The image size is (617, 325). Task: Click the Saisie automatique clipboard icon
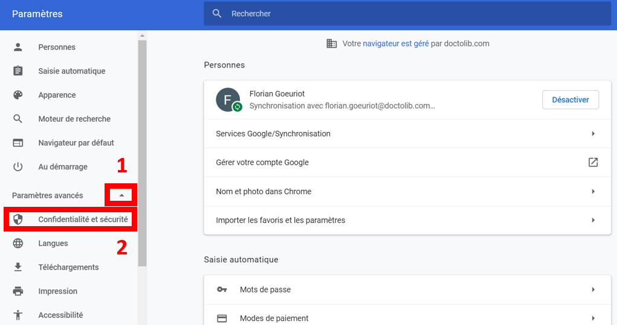tap(18, 71)
